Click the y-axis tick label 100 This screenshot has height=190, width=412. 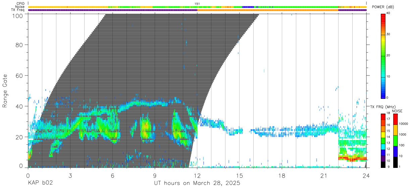point(18,15)
